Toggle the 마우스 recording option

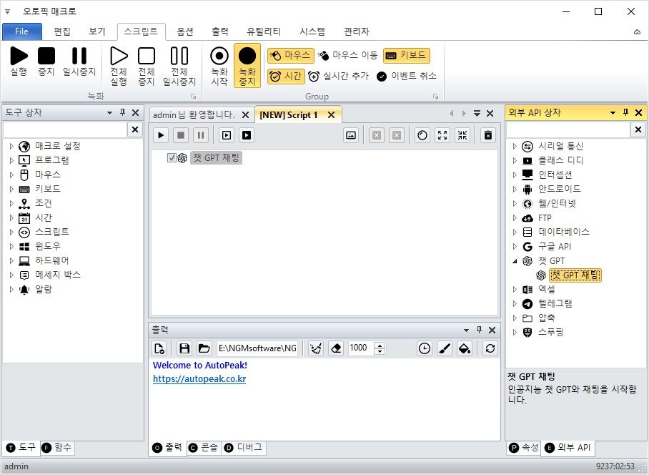click(x=291, y=56)
